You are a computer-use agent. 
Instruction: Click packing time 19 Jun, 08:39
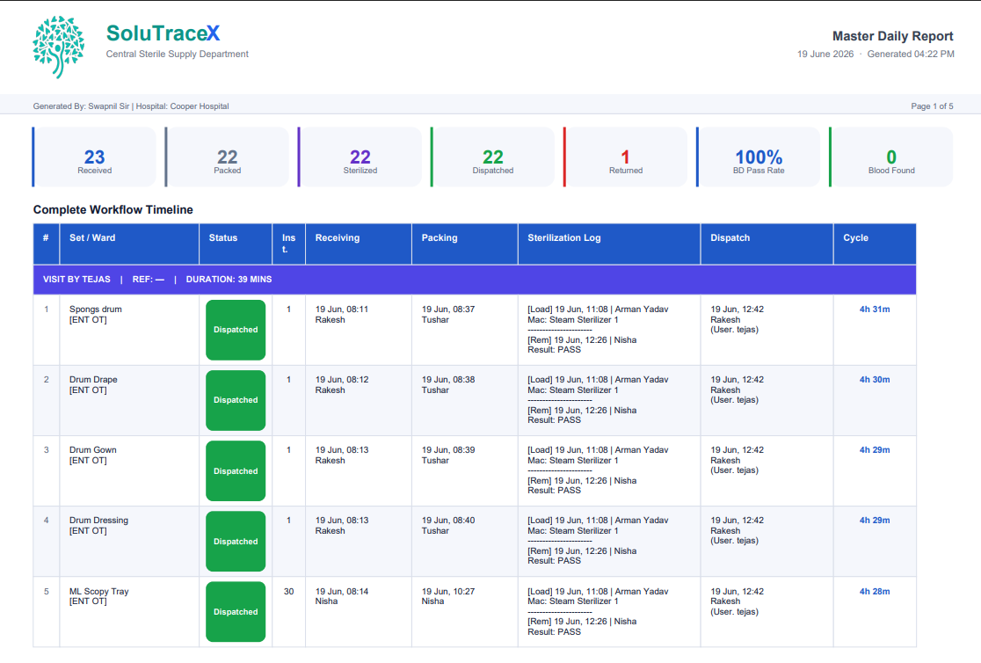click(x=448, y=449)
